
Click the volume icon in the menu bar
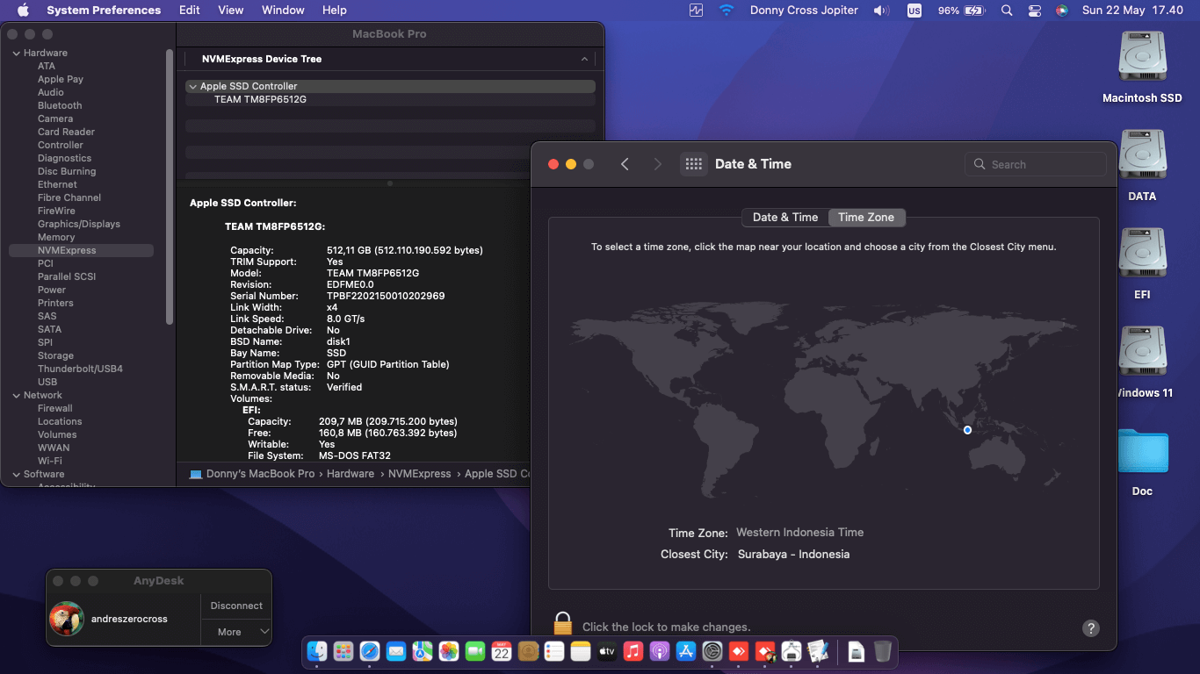[x=881, y=11]
